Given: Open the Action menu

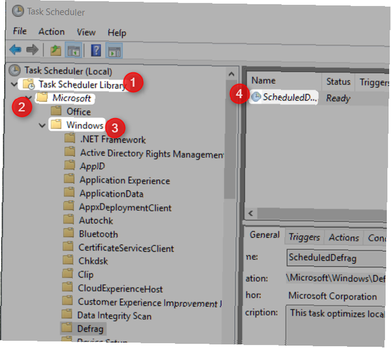Looking at the screenshot, I should (51, 32).
